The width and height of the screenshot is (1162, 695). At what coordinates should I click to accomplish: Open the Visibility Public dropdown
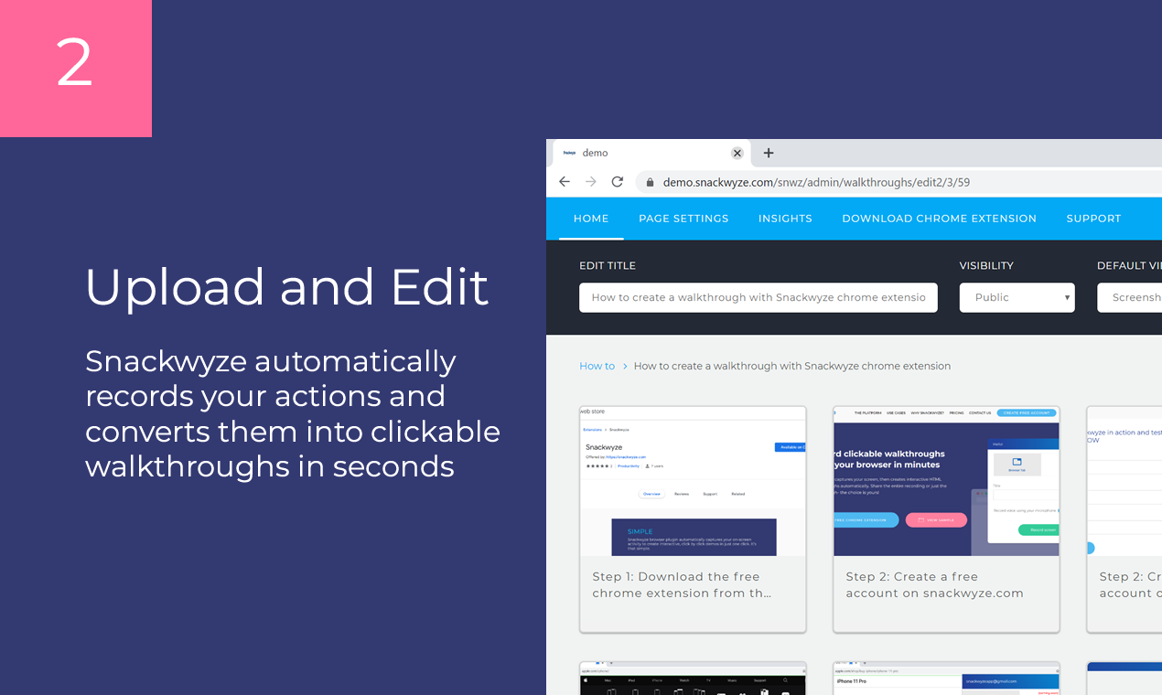(1017, 297)
